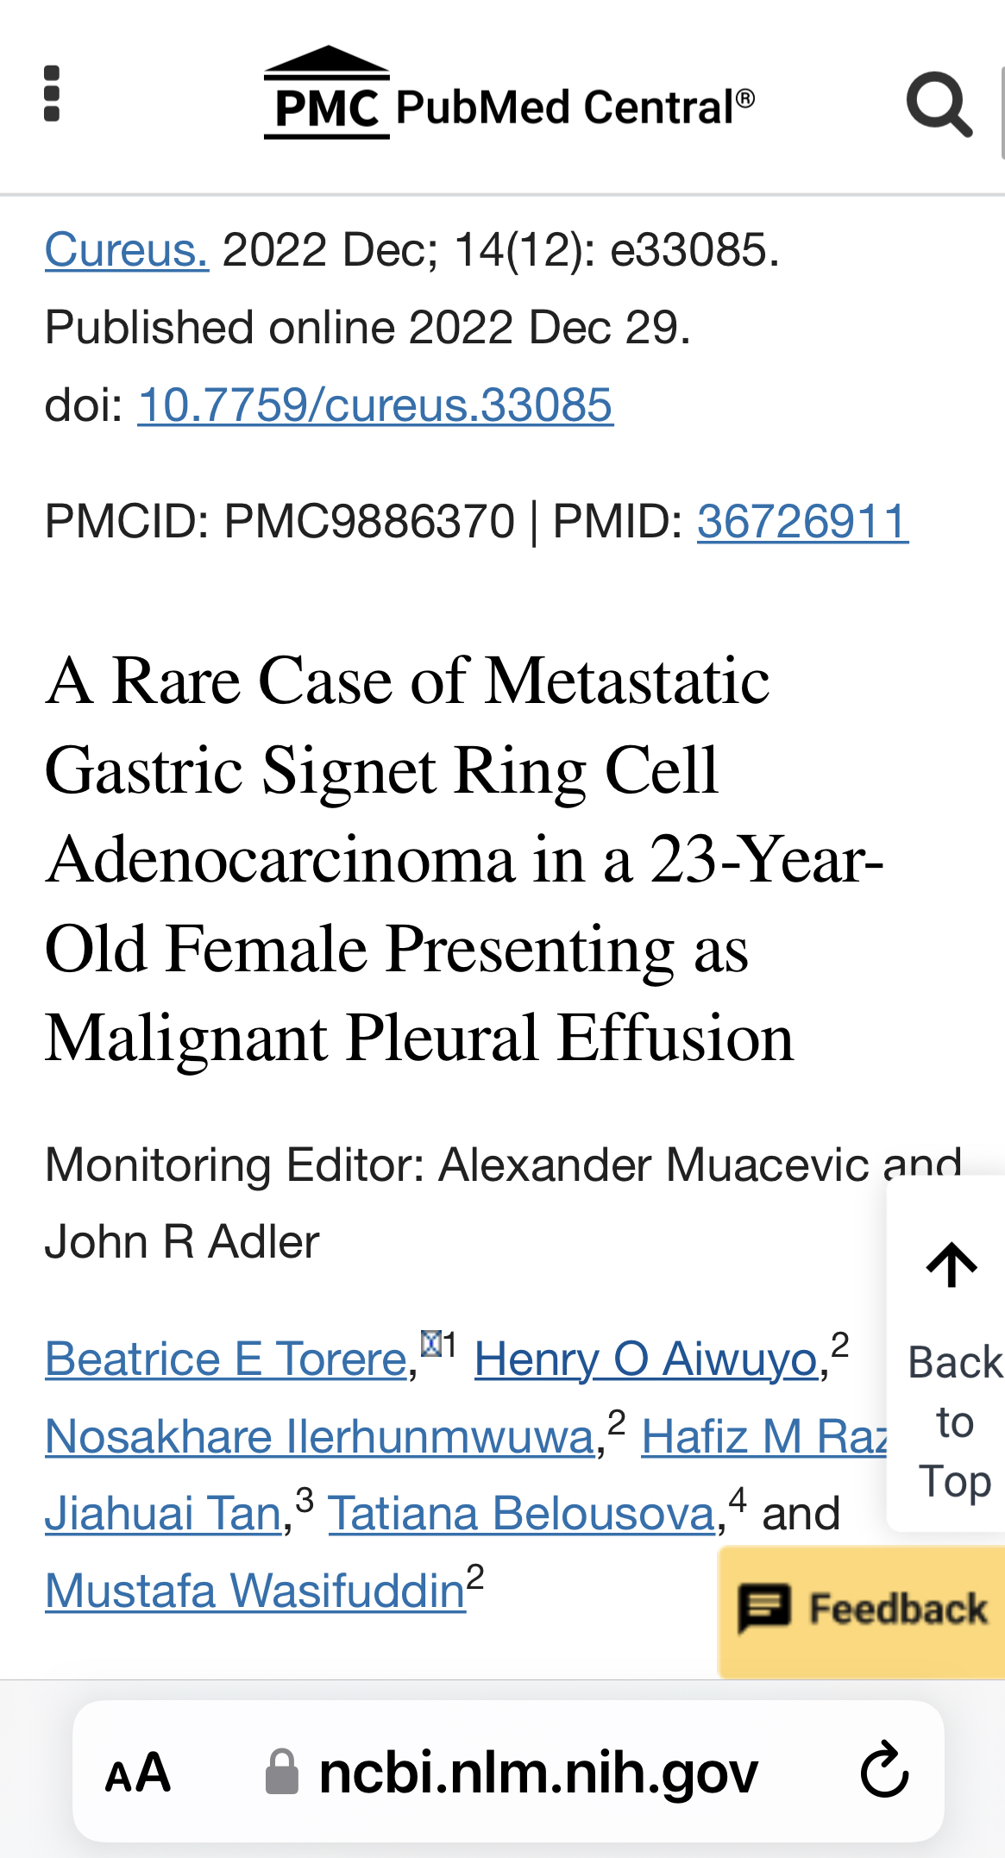Click the ncbi.nlm.nih.gov address field
This screenshot has width=1005, height=1858.
[508, 1771]
